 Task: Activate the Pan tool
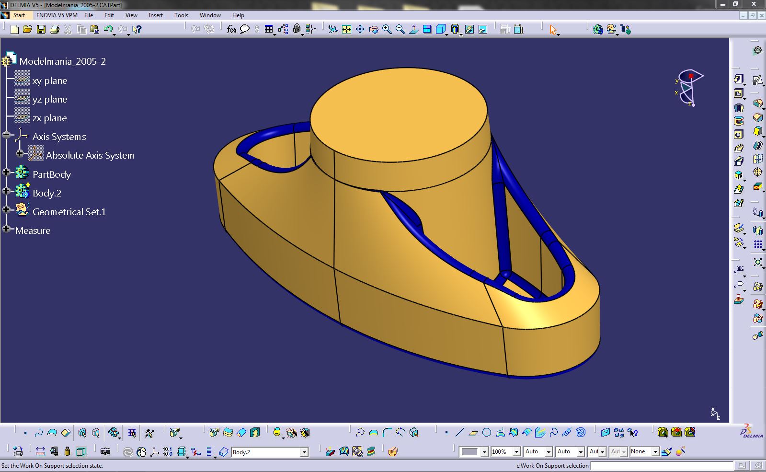[x=360, y=30]
